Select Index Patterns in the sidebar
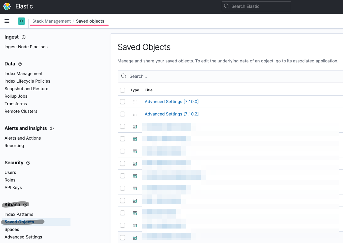The image size is (343, 243). point(19,214)
